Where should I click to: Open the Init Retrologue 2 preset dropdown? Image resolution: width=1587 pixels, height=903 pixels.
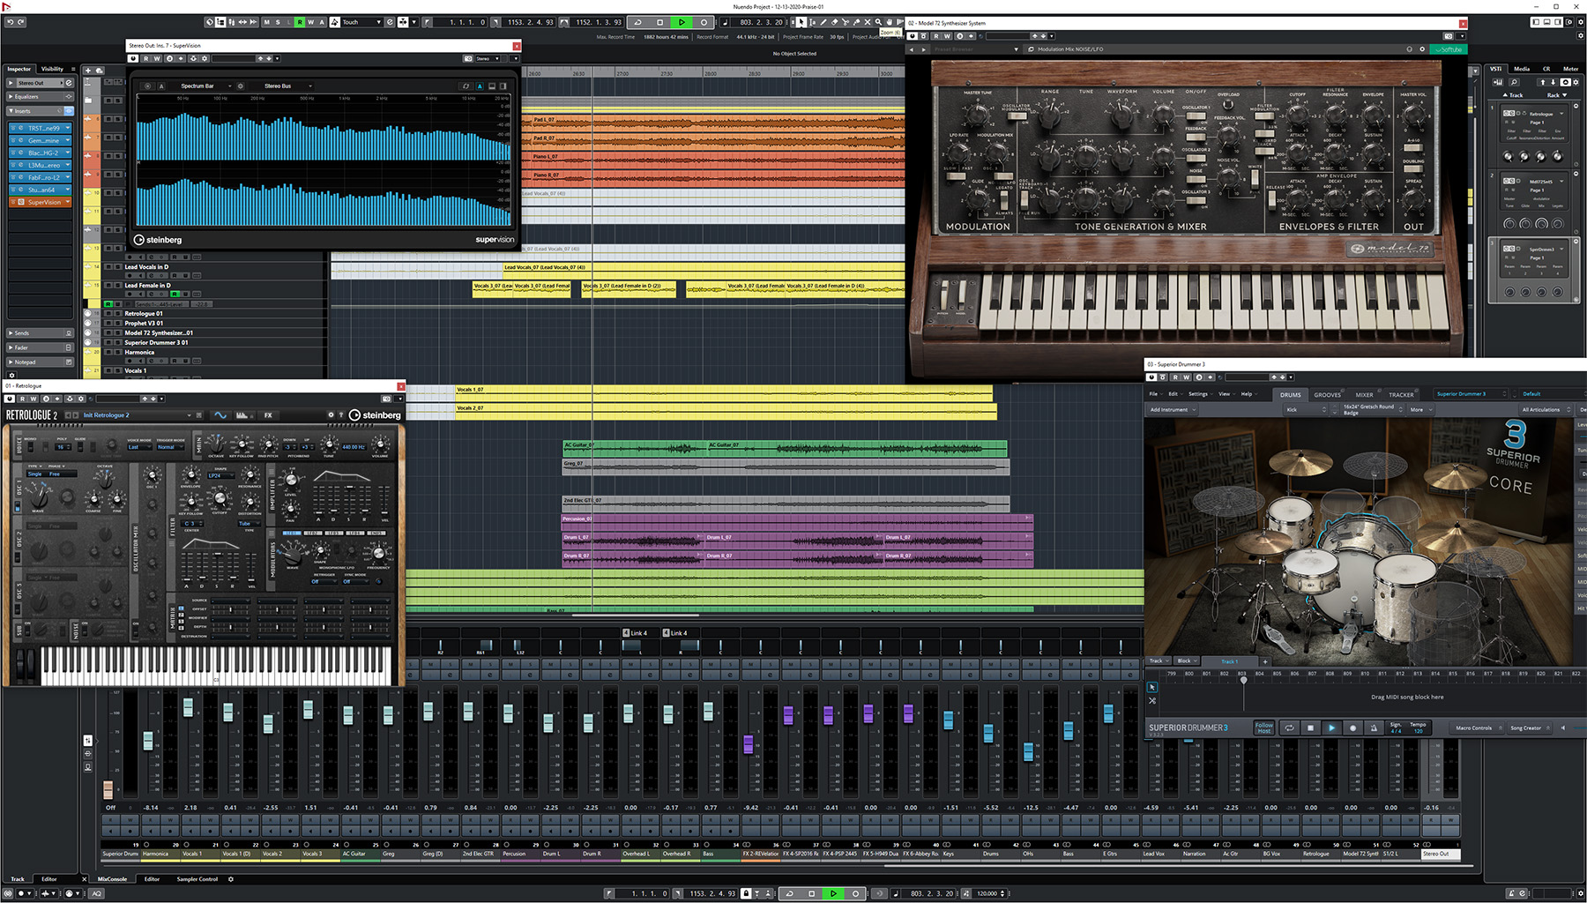coord(137,415)
